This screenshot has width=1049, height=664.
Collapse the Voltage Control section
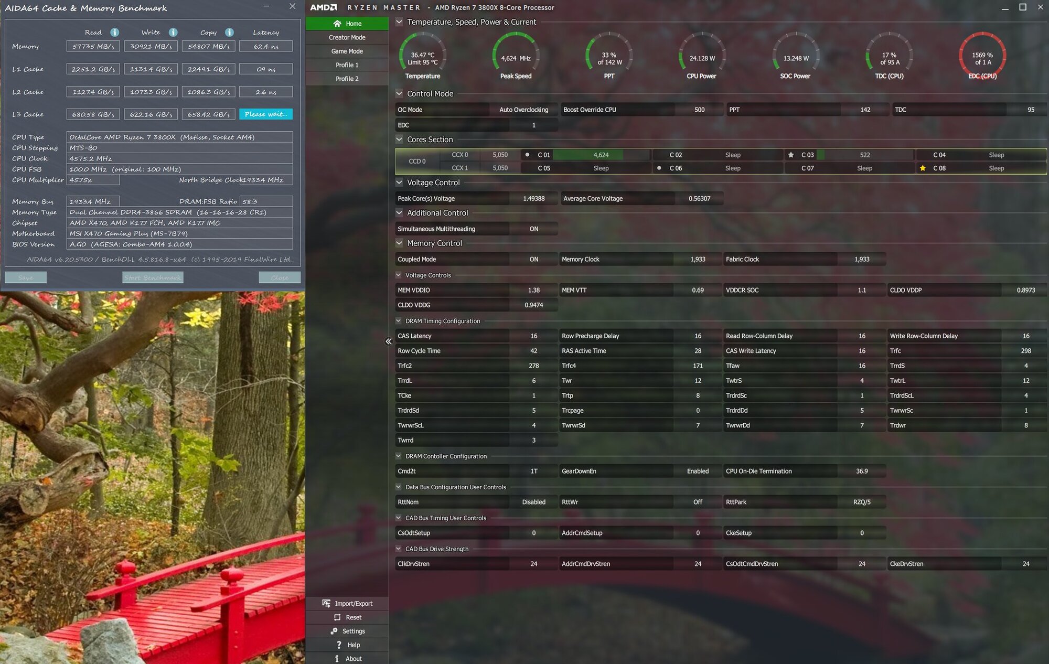pyautogui.click(x=400, y=183)
